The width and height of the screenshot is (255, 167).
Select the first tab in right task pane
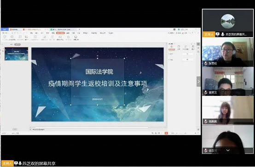coord(172,48)
